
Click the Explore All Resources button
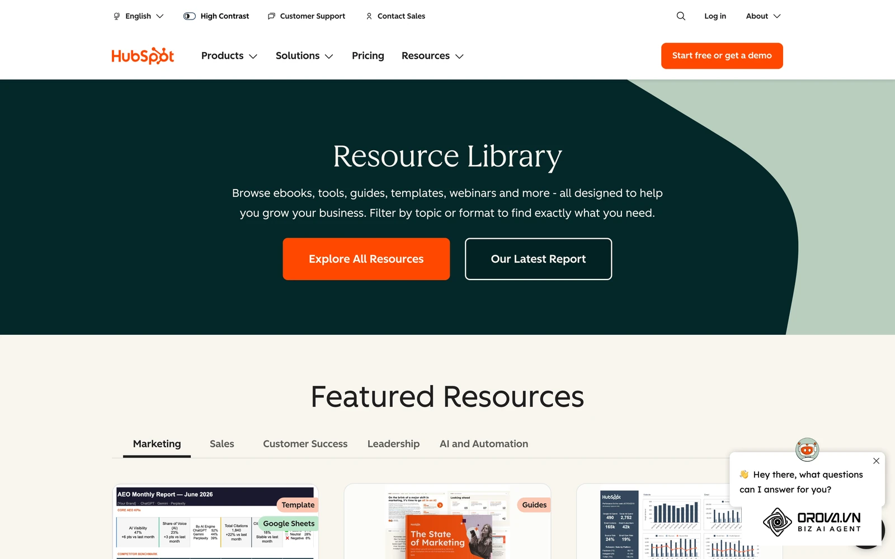366,259
